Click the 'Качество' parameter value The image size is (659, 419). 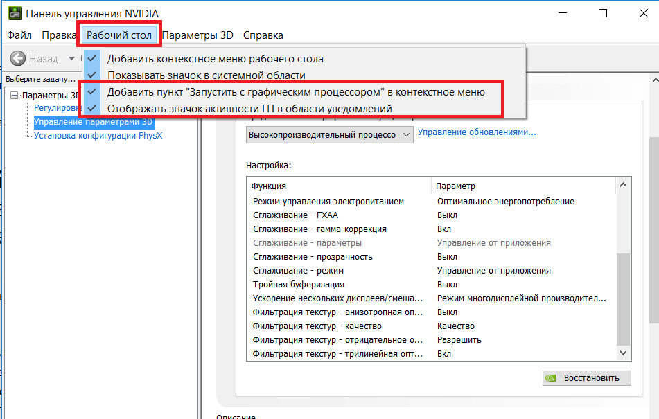(455, 326)
